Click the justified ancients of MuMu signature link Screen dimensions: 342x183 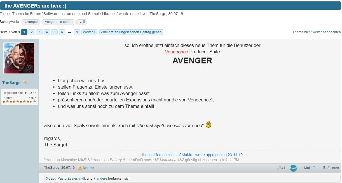click(192, 155)
